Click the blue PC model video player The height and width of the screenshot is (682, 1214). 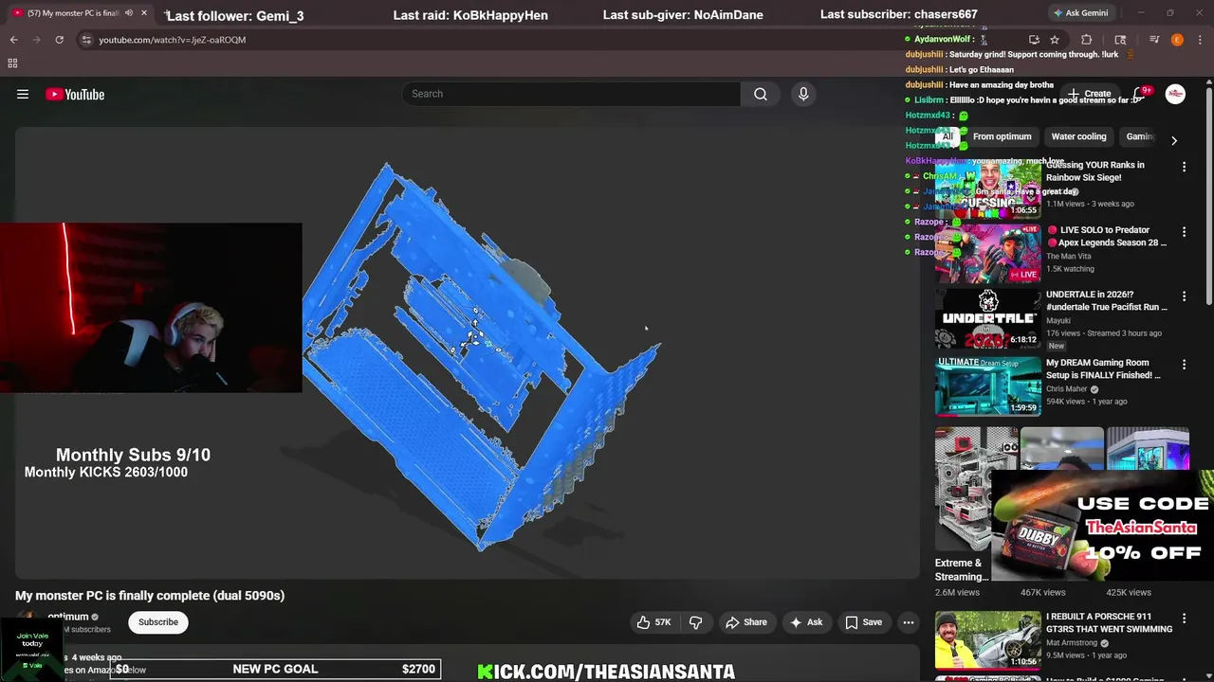(467, 353)
